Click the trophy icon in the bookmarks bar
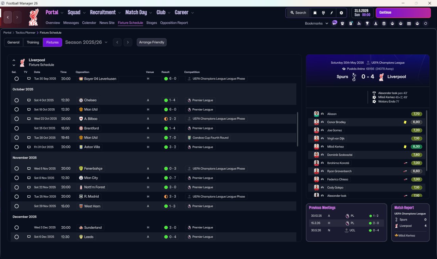437x259 pixels. [x=367, y=24]
